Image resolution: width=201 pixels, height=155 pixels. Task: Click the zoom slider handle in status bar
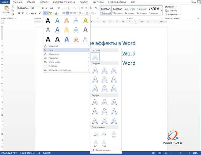coord(180,153)
